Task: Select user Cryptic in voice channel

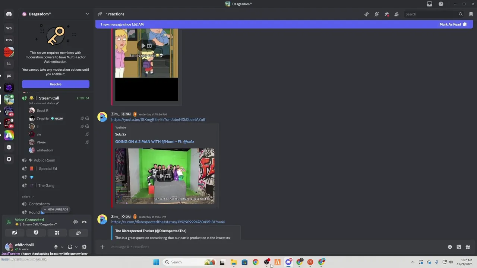Action: tap(42, 118)
